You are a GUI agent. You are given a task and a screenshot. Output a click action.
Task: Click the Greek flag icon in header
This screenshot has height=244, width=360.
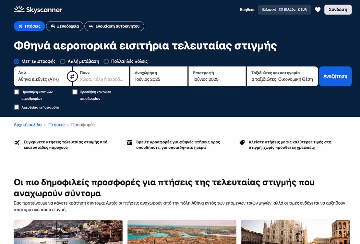281,10
